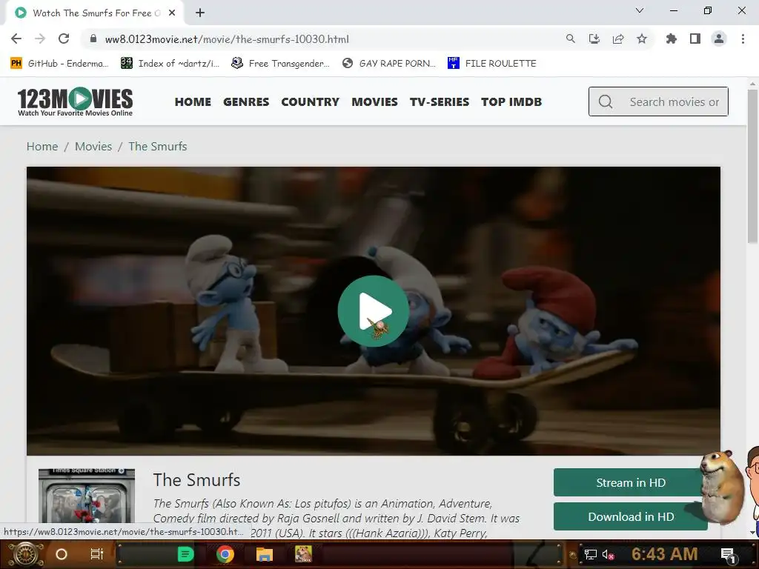759x569 pixels.
Task: Click the install app icon in address bar
Action: (x=594, y=39)
